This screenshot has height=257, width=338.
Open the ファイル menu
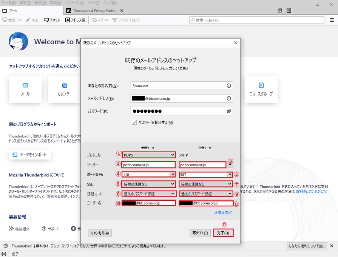pos(9,3)
